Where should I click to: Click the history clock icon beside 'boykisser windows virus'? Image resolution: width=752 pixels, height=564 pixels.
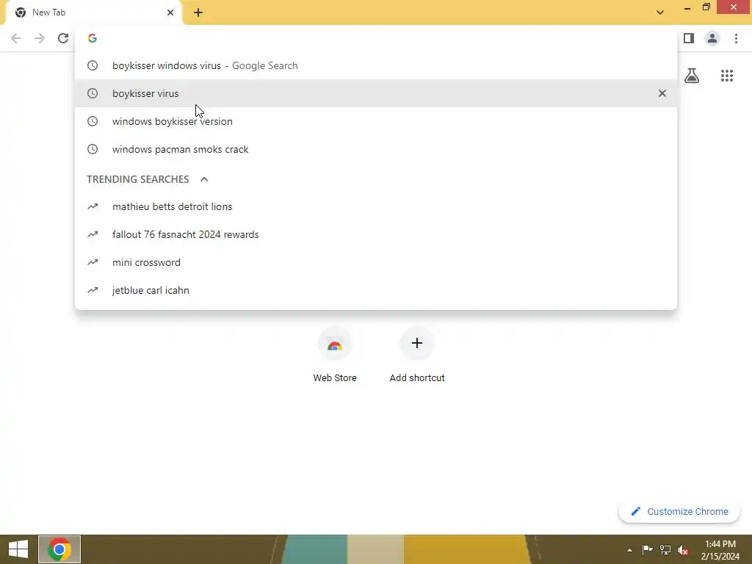coord(93,65)
